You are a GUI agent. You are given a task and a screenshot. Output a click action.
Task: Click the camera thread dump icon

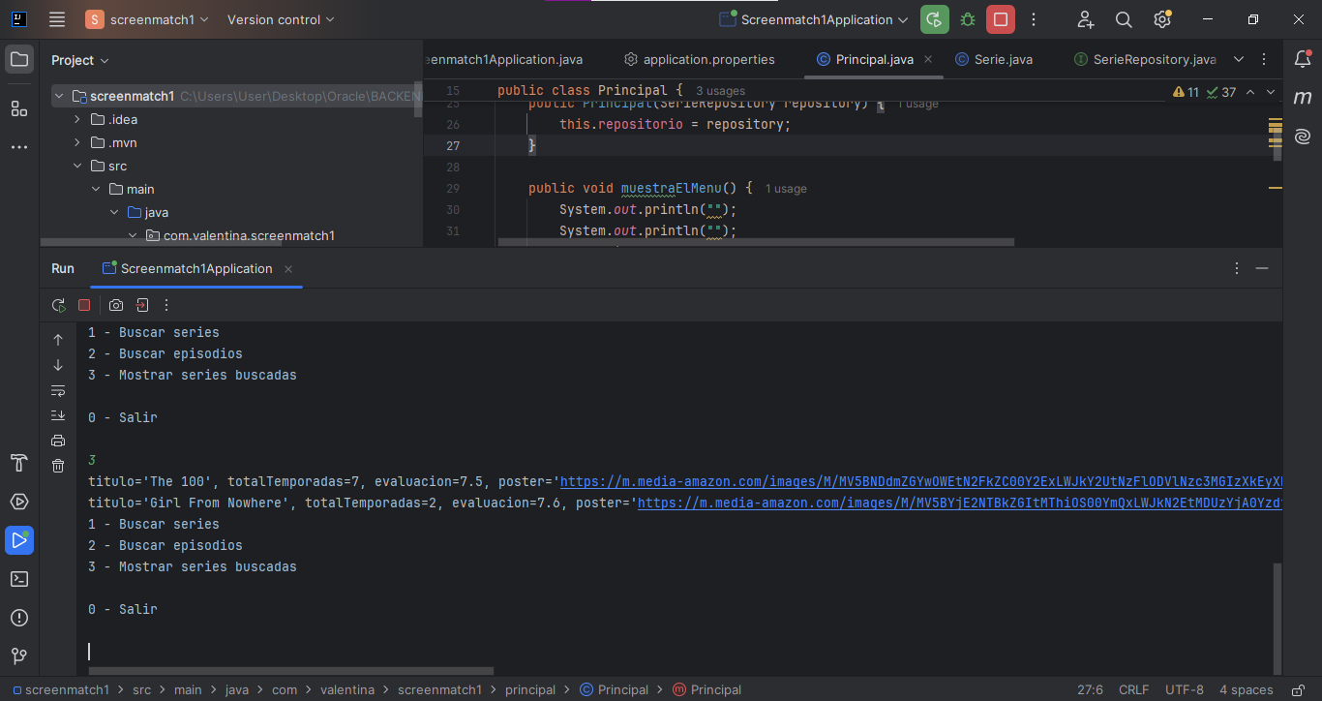[116, 305]
